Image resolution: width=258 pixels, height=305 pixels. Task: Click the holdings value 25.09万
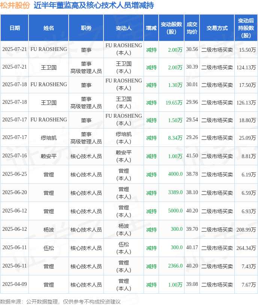click(x=247, y=138)
